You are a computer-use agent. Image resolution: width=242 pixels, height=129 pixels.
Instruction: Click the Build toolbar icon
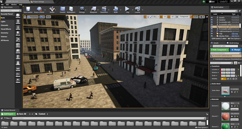point(116,10)
